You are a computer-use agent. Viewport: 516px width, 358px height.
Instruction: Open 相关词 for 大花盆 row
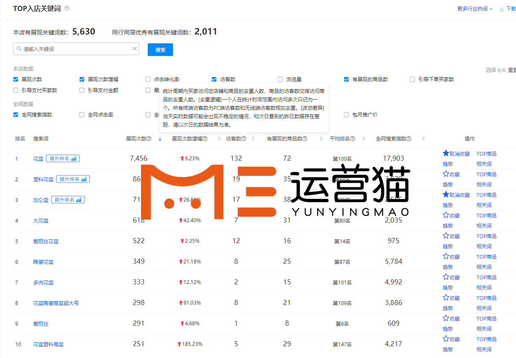pyautogui.click(x=484, y=226)
